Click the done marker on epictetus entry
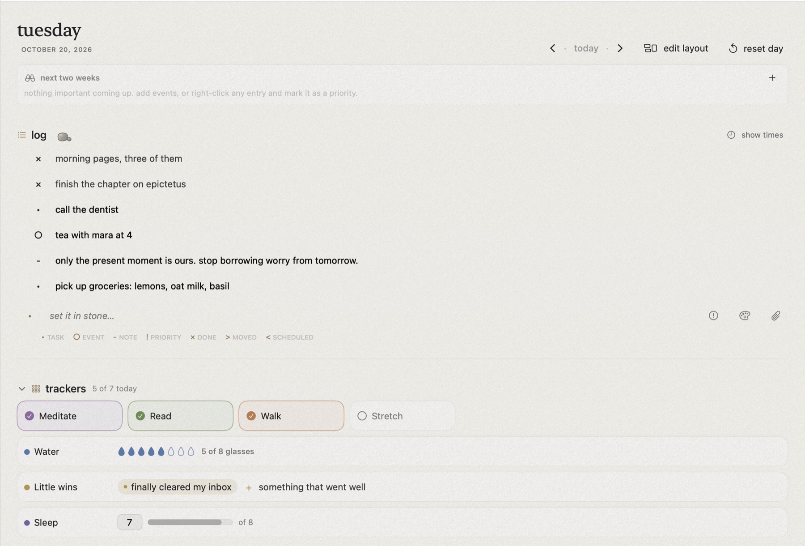The height and width of the screenshot is (546, 805). click(x=38, y=184)
